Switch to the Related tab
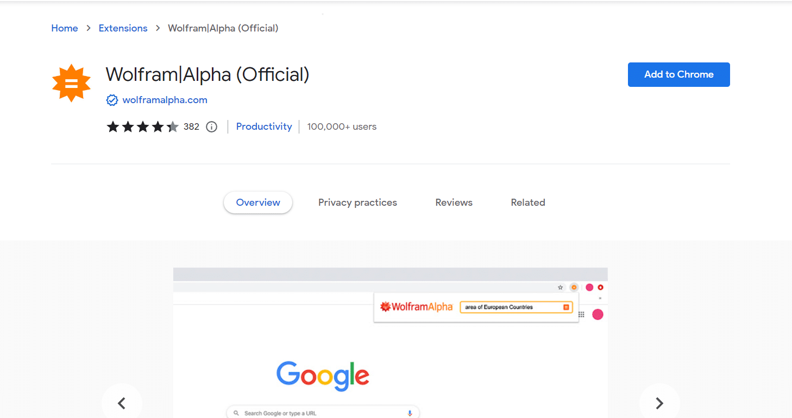The height and width of the screenshot is (418, 792). pyautogui.click(x=528, y=202)
